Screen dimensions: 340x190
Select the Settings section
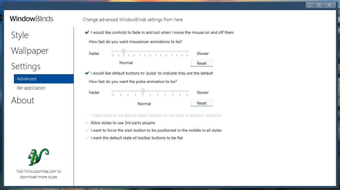coord(26,66)
